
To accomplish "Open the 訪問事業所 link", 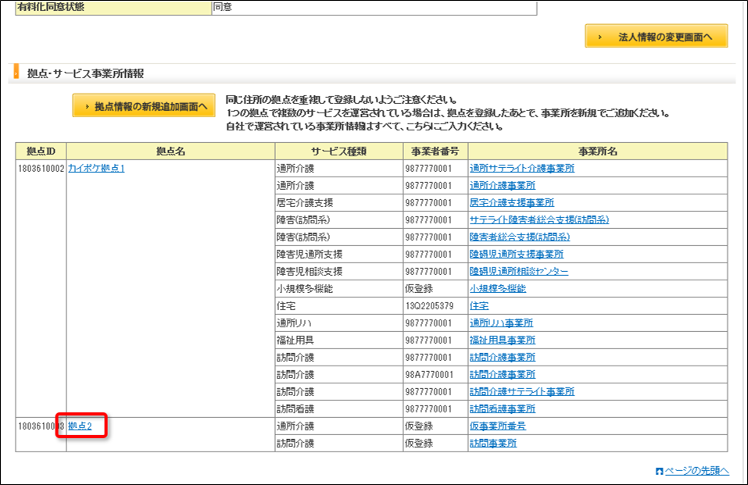I will [x=492, y=443].
